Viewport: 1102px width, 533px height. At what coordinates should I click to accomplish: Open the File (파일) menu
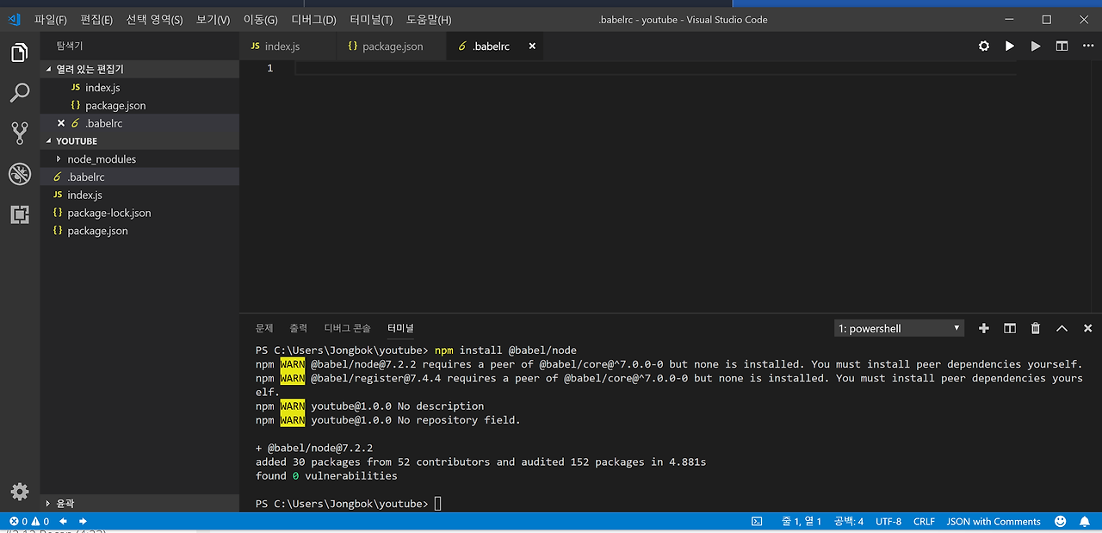pyautogui.click(x=51, y=20)
